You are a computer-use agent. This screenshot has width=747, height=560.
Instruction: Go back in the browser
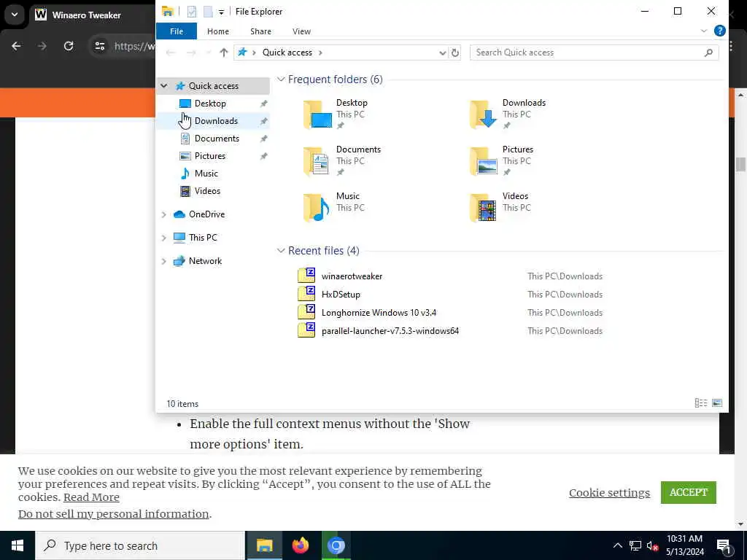coord(16,46)
